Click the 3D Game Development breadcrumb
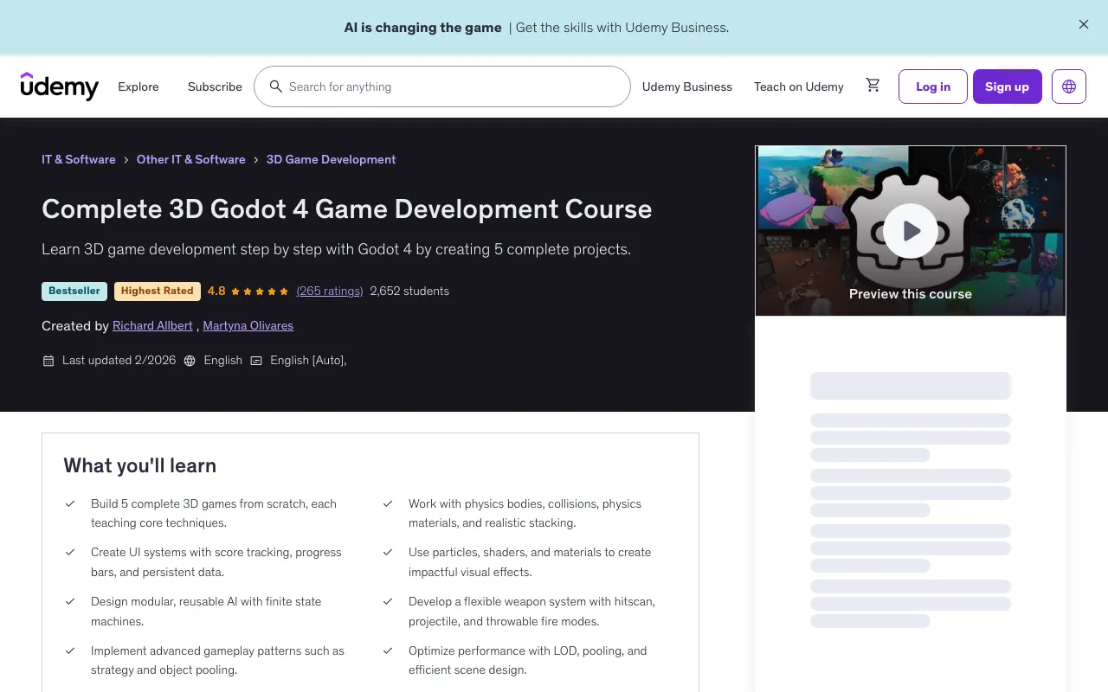The image size is (1108, 692). coord(331,159)
